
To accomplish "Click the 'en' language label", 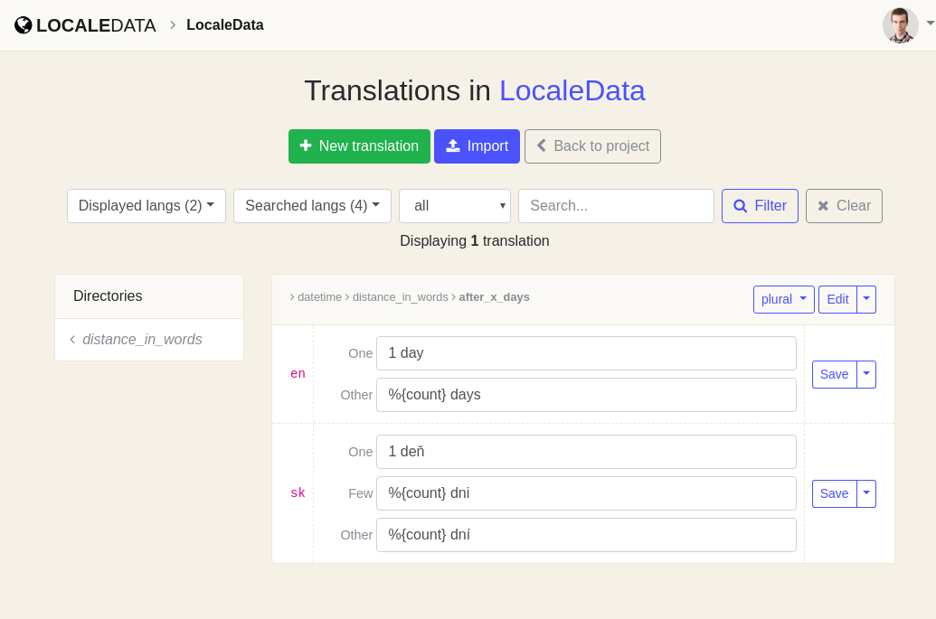I will pyautogui.click(x=298, y=374).
